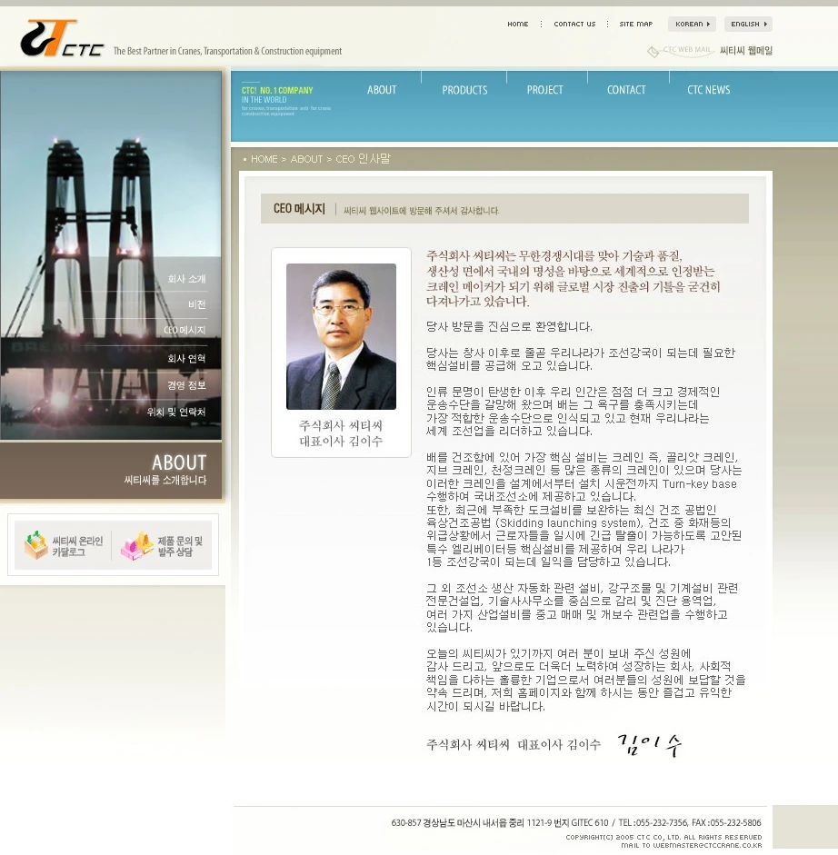Viewport: 838px width, 855px height.
Task: Click ABOUT in the breadcrumb trail
Action: (306, 159)
